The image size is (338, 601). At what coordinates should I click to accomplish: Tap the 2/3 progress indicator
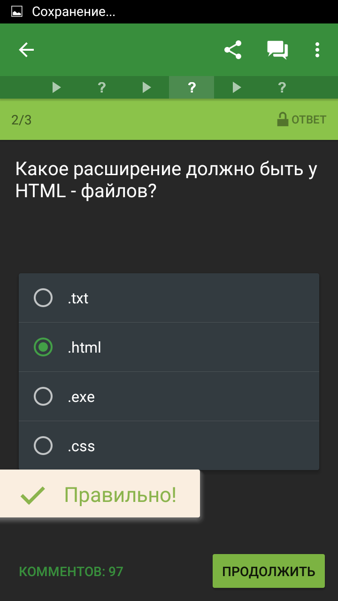22,120
